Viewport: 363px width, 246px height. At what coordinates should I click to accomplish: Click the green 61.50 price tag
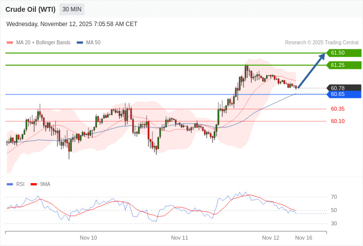click(x=343, y=53)
